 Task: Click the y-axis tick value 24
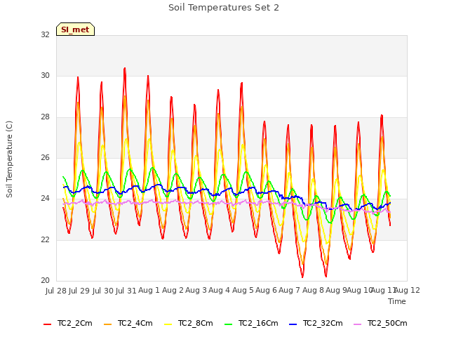point(45,199)
